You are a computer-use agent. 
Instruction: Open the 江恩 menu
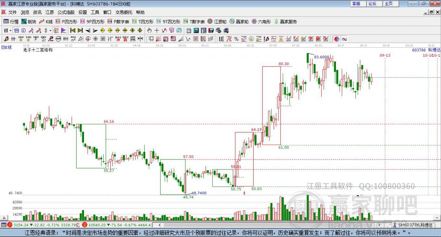click(50, 12)
